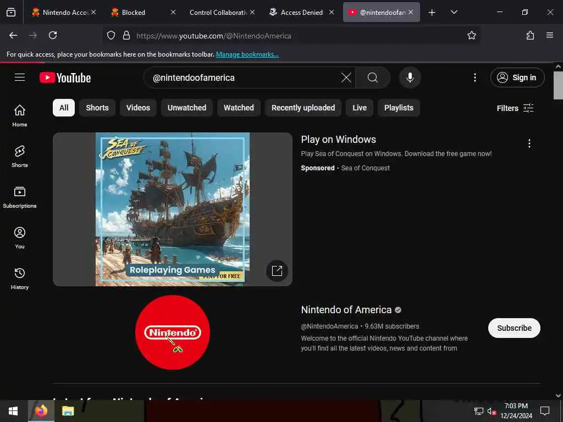This screenshot has width=563, height=422.
Task: Select the Unwatched filter chip
Action: click(x=187, y=108)
